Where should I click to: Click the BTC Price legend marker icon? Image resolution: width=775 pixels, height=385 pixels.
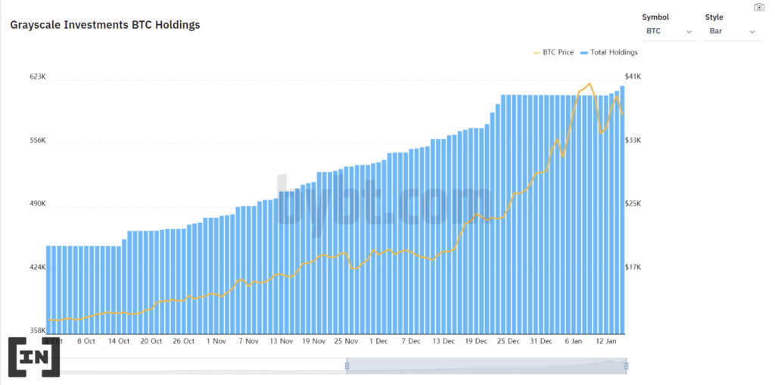point(537,52)
